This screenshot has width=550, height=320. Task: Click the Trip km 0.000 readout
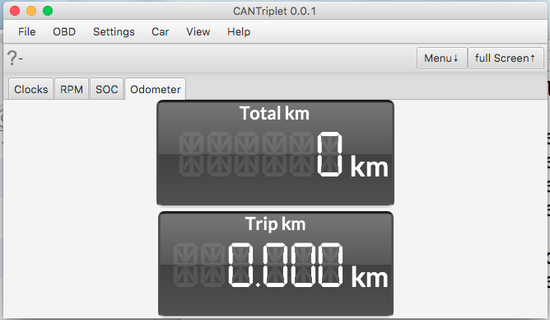tap(286, 265)
